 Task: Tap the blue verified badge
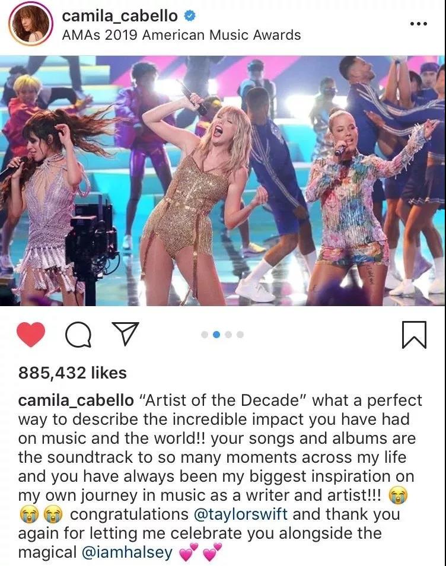(x=190, y=16)
